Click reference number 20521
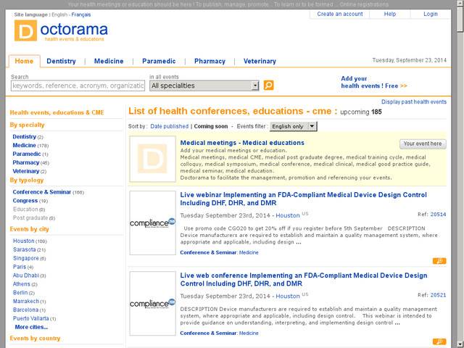Screen dimensions: 464x348 point(438,295)
